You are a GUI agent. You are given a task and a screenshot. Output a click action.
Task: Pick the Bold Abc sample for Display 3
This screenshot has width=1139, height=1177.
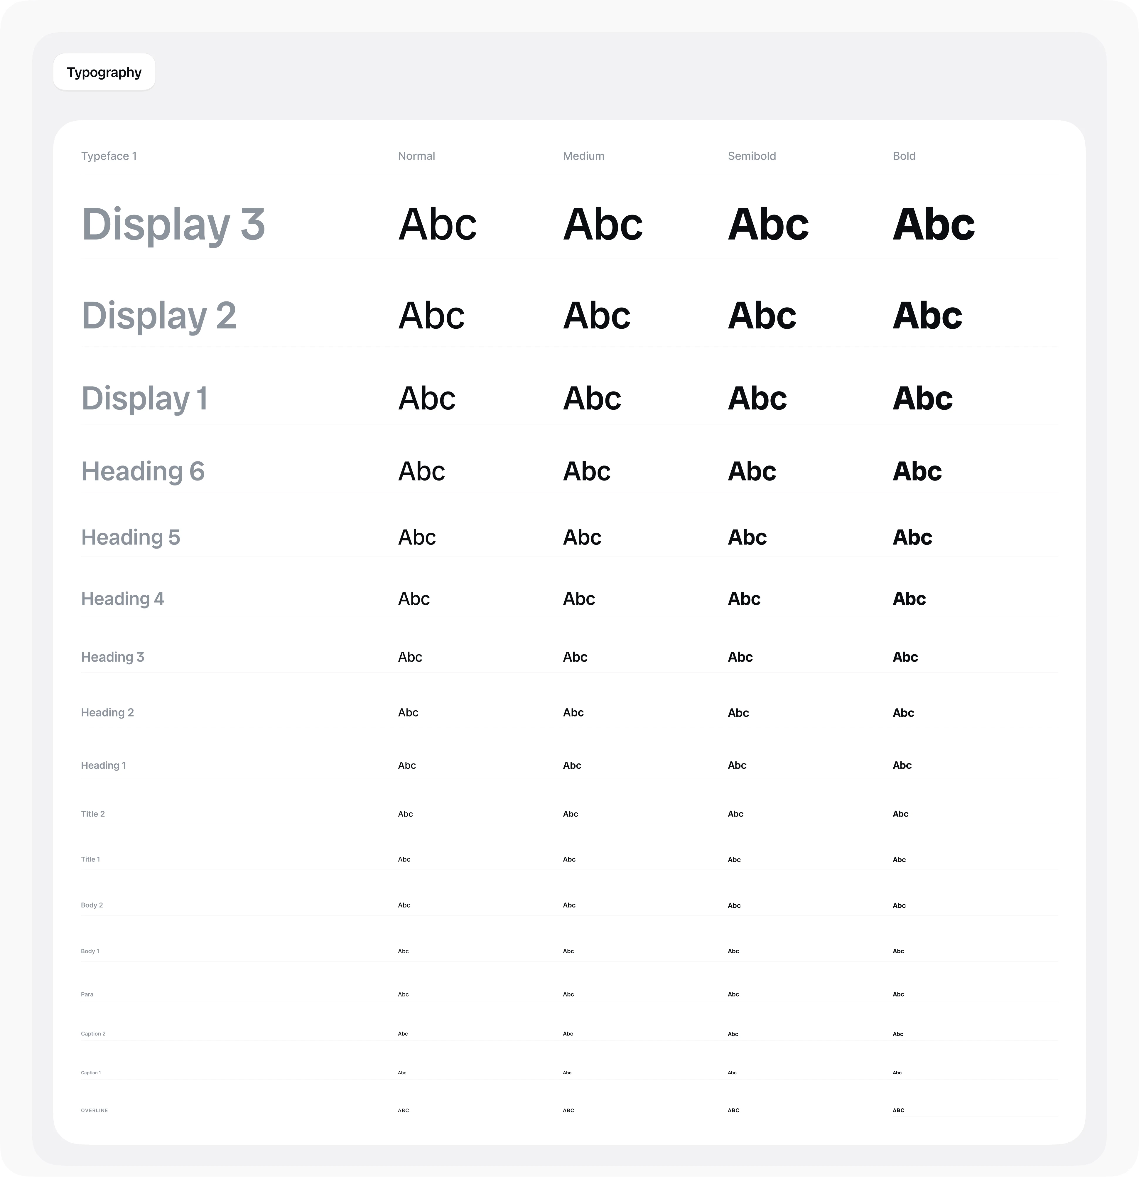(x=933, y=225)
